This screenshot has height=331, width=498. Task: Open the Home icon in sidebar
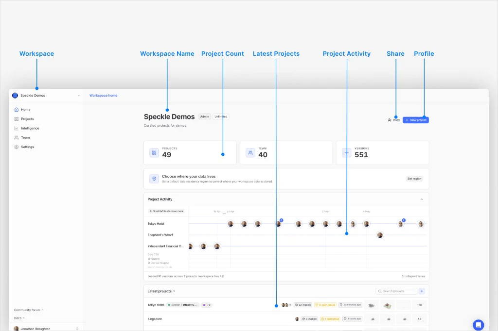[x=17, y=109]
